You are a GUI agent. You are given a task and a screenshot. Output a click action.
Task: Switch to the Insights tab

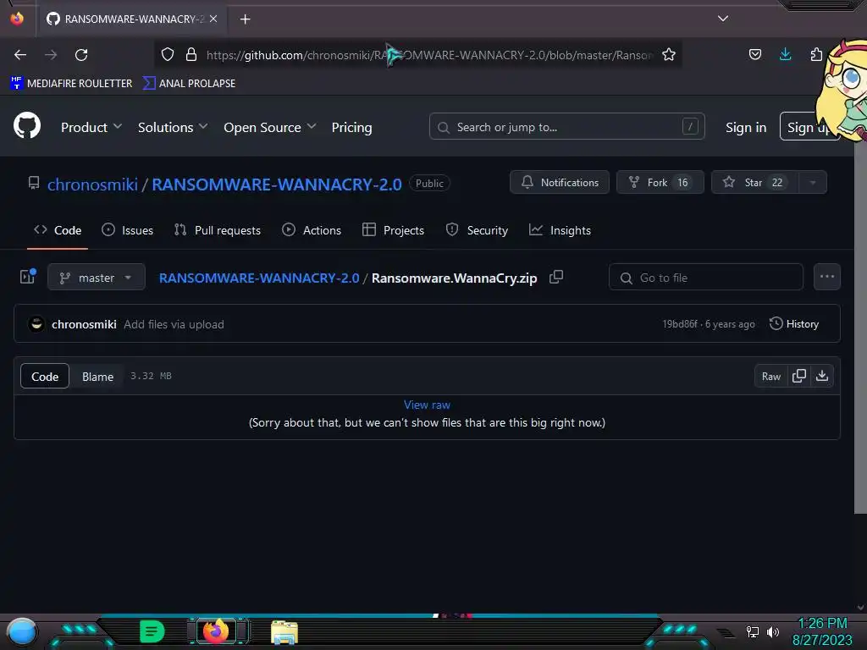pyautogui.click(x=560, y=230)
